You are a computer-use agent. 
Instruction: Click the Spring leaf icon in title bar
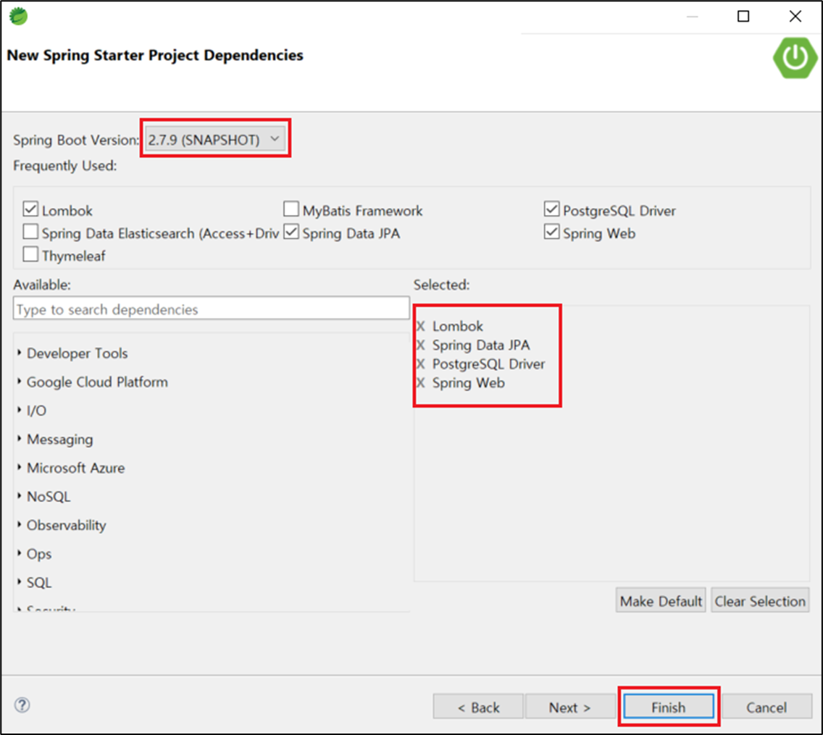(x=18, y=16)
